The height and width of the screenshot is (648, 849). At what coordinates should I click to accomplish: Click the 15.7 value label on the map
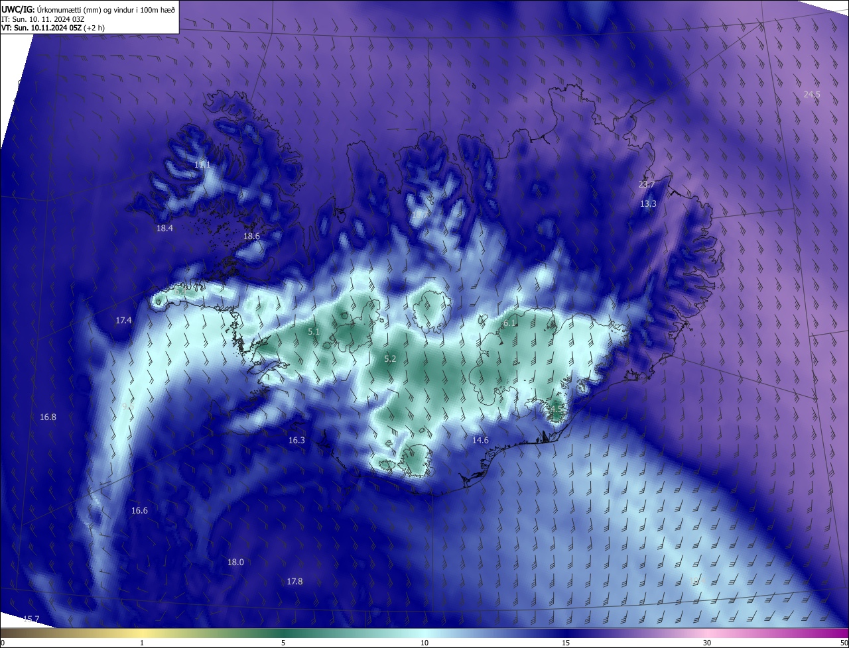(x=31, y=620)
